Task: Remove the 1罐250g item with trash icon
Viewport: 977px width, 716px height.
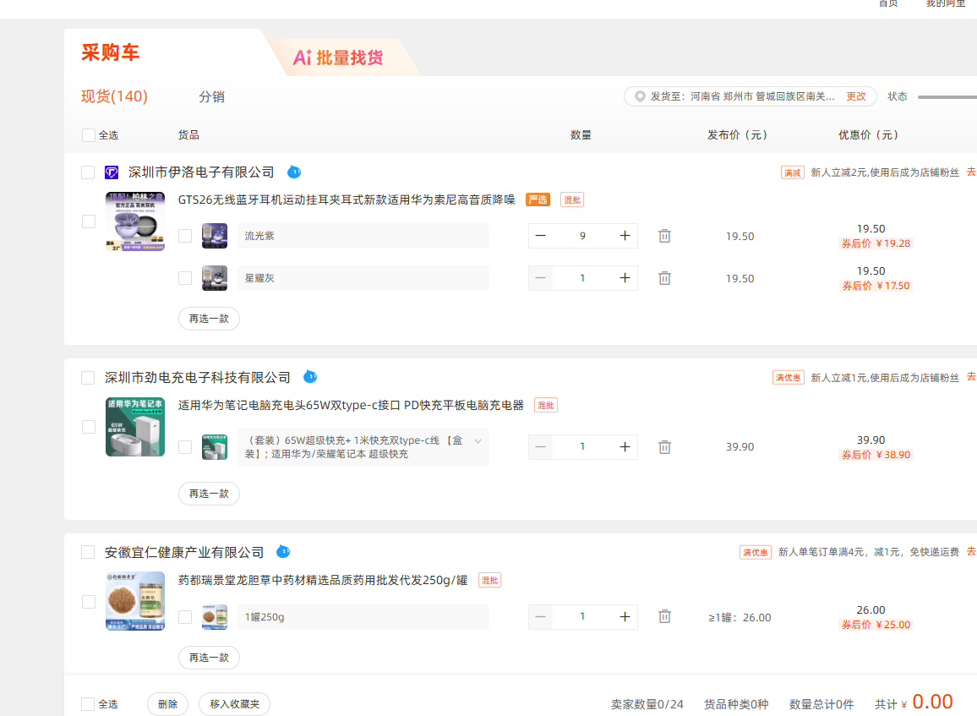Action: pyautogui.click(x=665, y=616)
